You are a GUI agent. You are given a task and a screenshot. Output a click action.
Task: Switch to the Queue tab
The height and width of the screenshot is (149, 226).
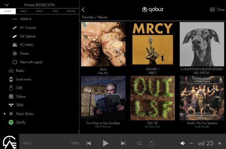coord(24,11)
